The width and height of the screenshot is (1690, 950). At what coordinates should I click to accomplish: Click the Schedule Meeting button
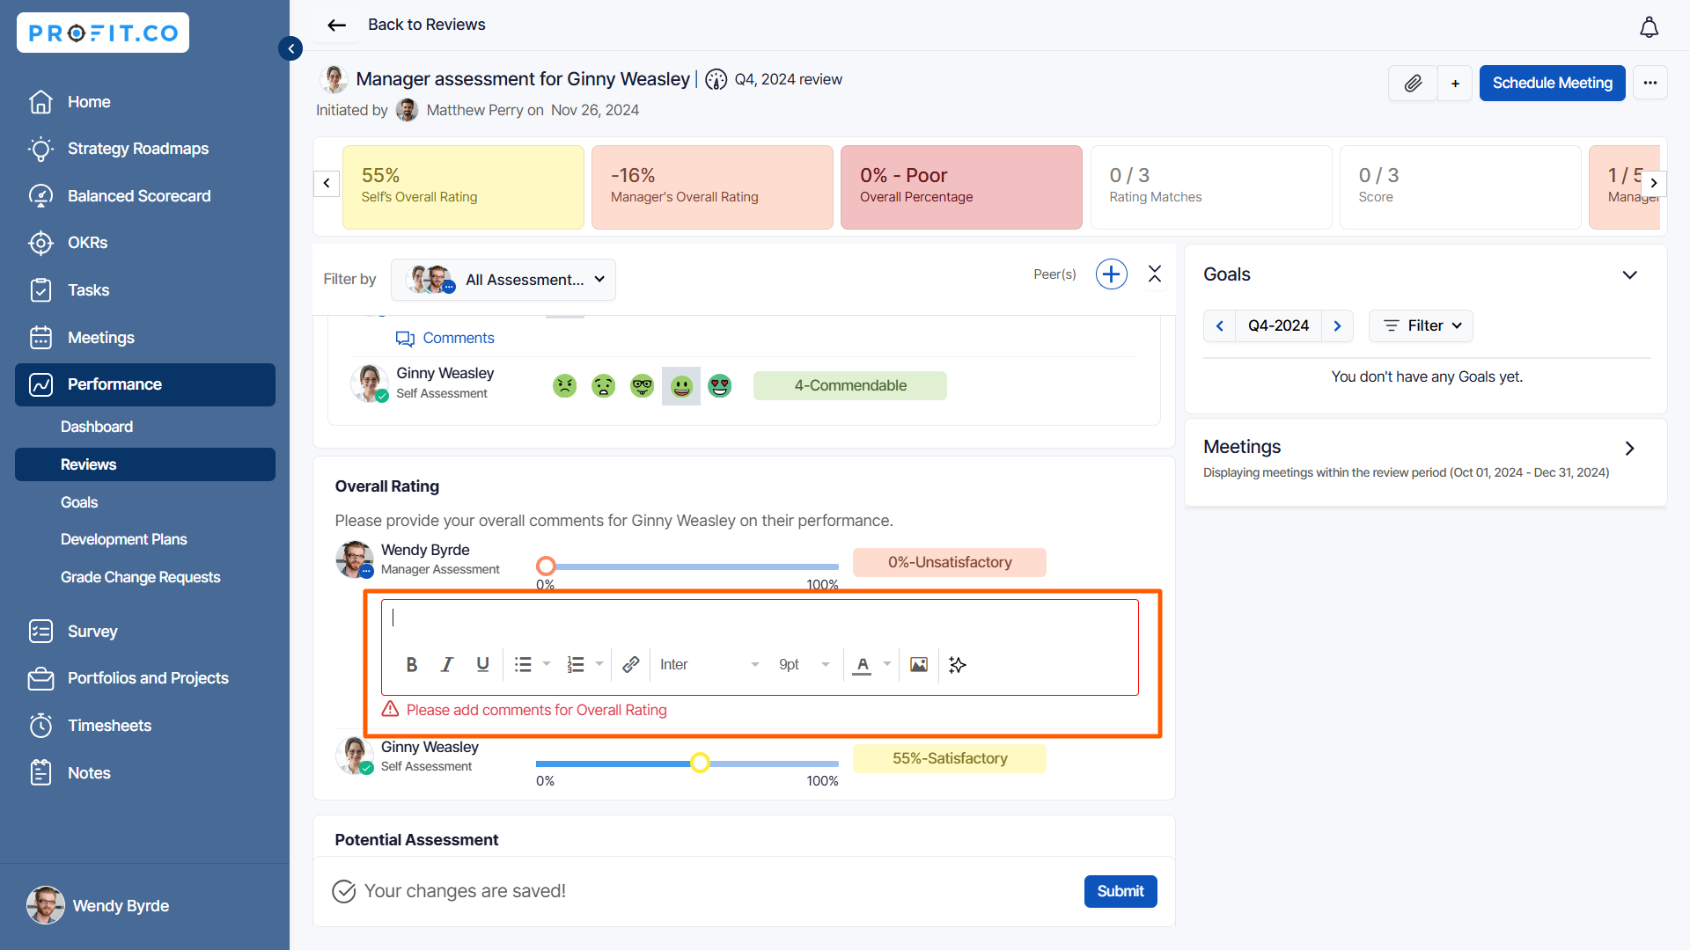point(1552,83)
